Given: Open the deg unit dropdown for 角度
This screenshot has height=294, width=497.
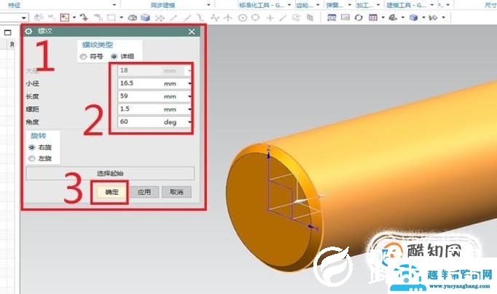Looking at the screenshot, I should [190, 122].
